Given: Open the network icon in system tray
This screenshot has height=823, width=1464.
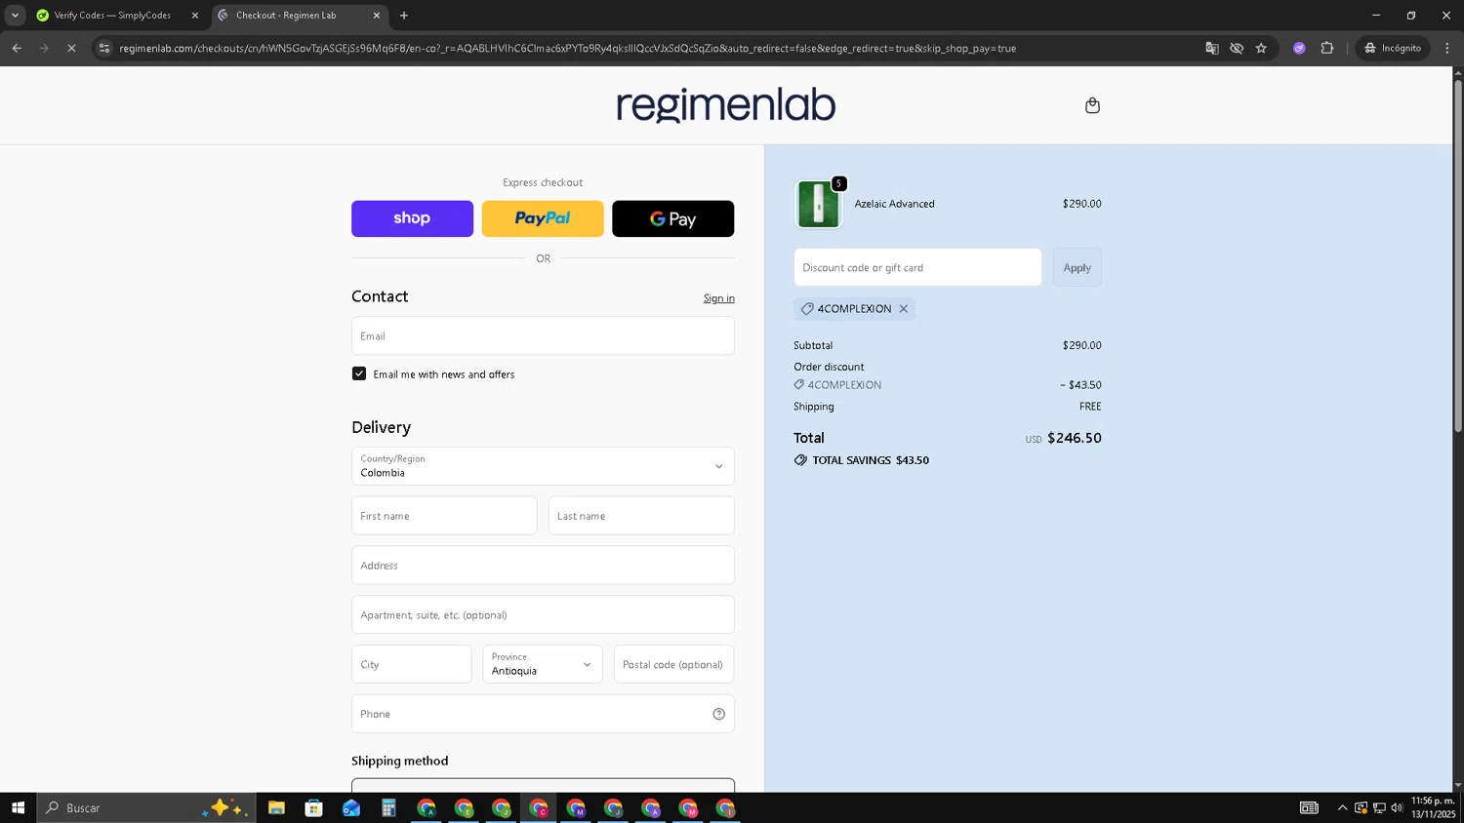Looking at the screenshot, I should pyautogui.click(x=1379, y=807).
